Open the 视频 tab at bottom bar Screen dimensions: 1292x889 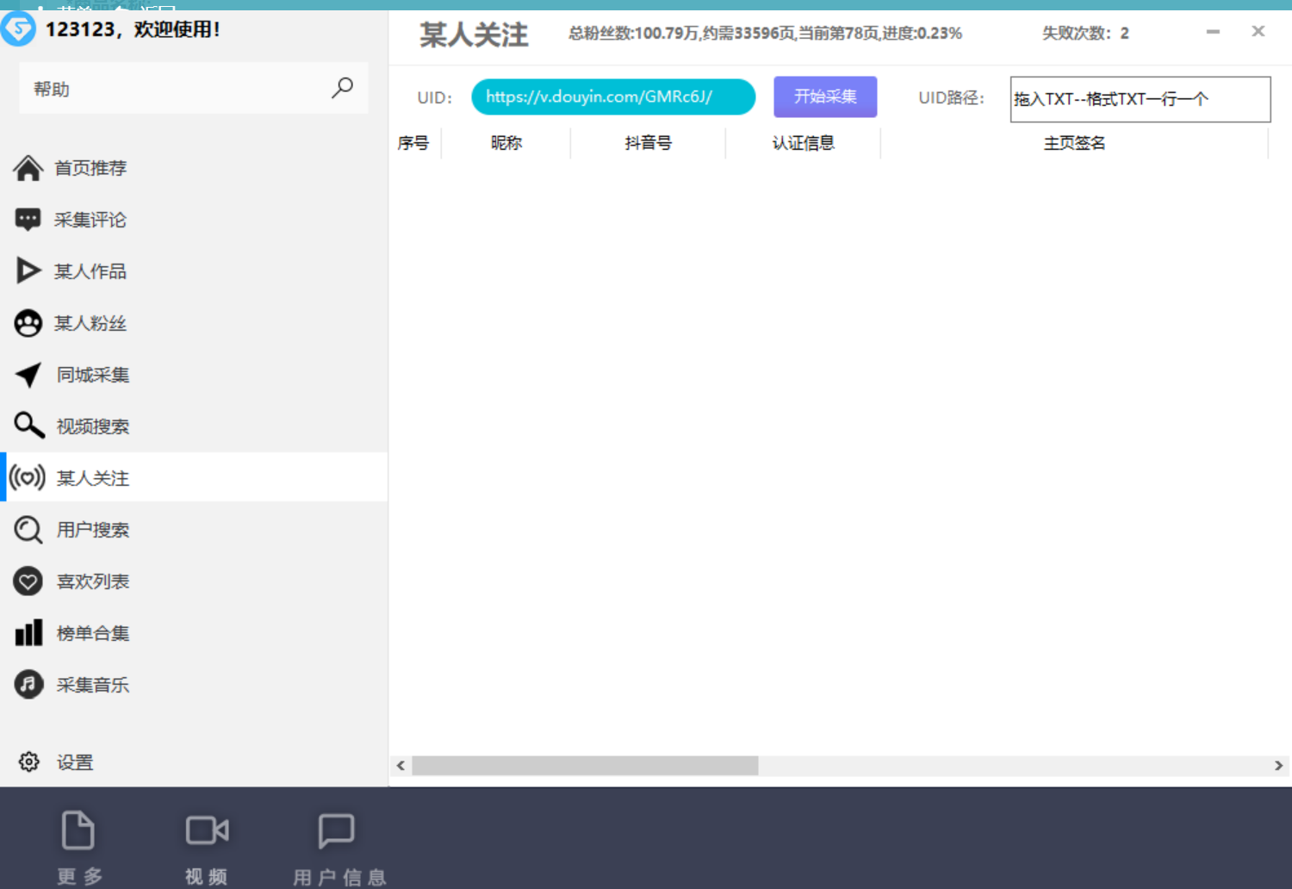[207, 848]
